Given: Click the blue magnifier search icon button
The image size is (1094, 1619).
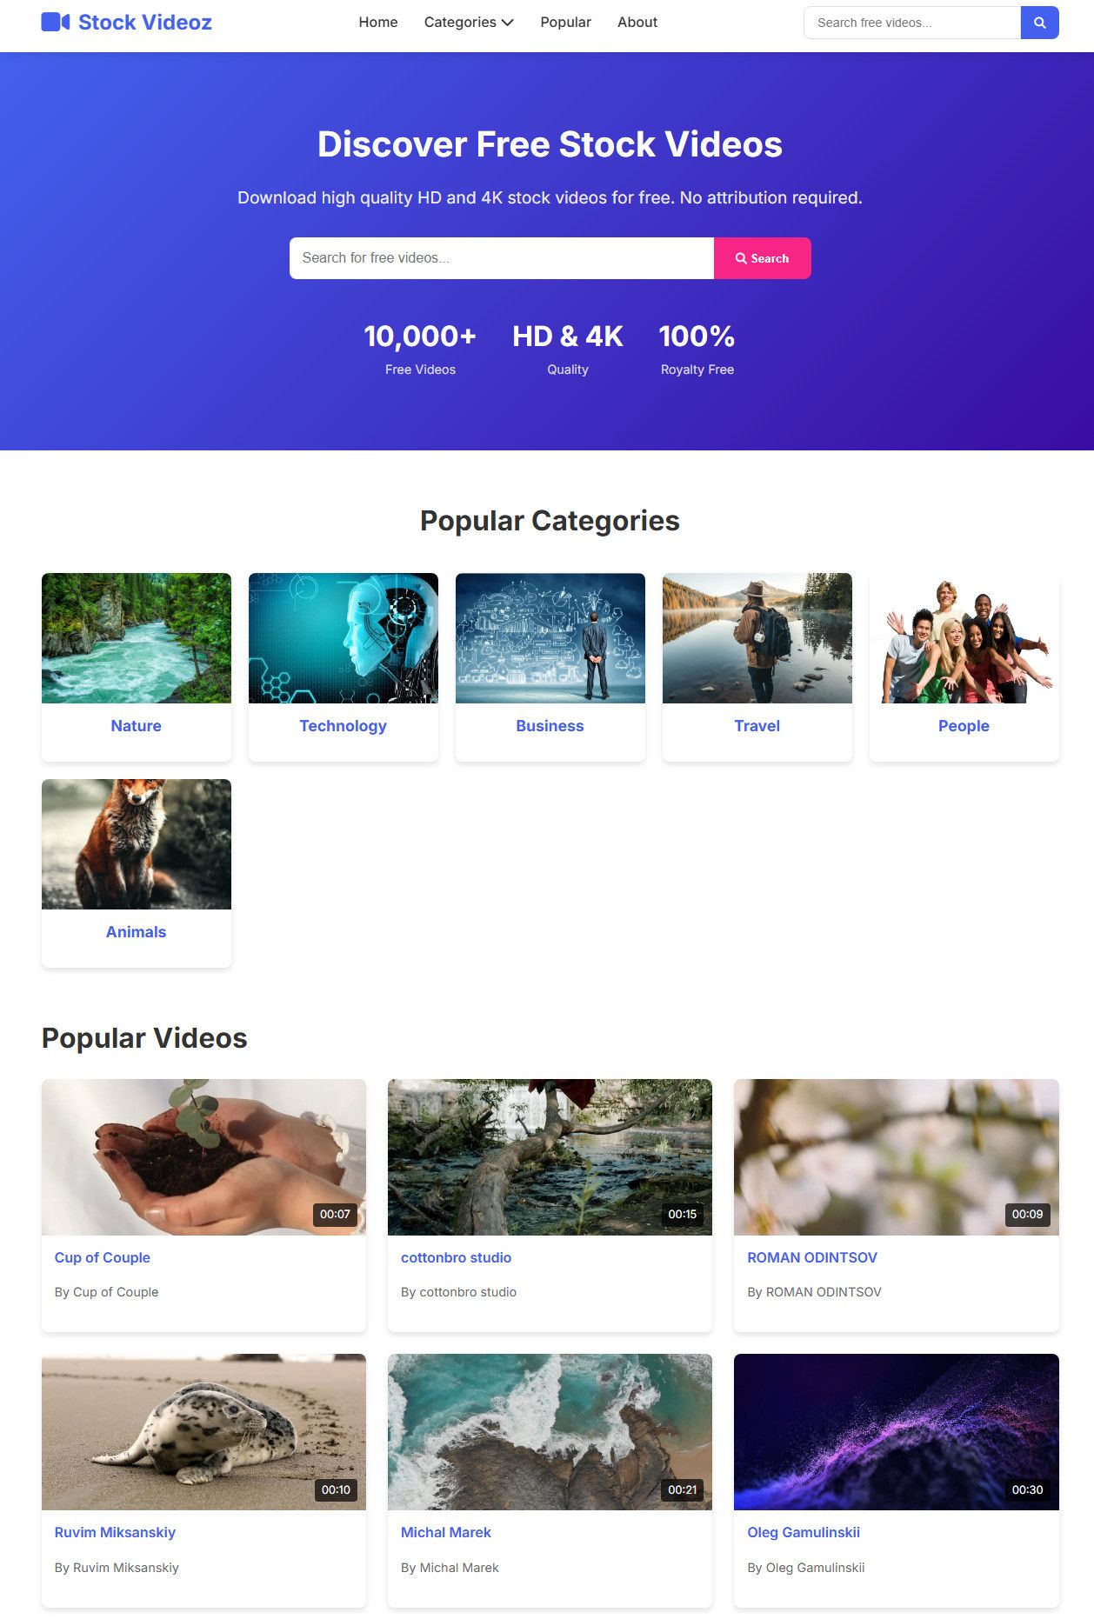Looking at the screenshot, I should coord(1039,23).
